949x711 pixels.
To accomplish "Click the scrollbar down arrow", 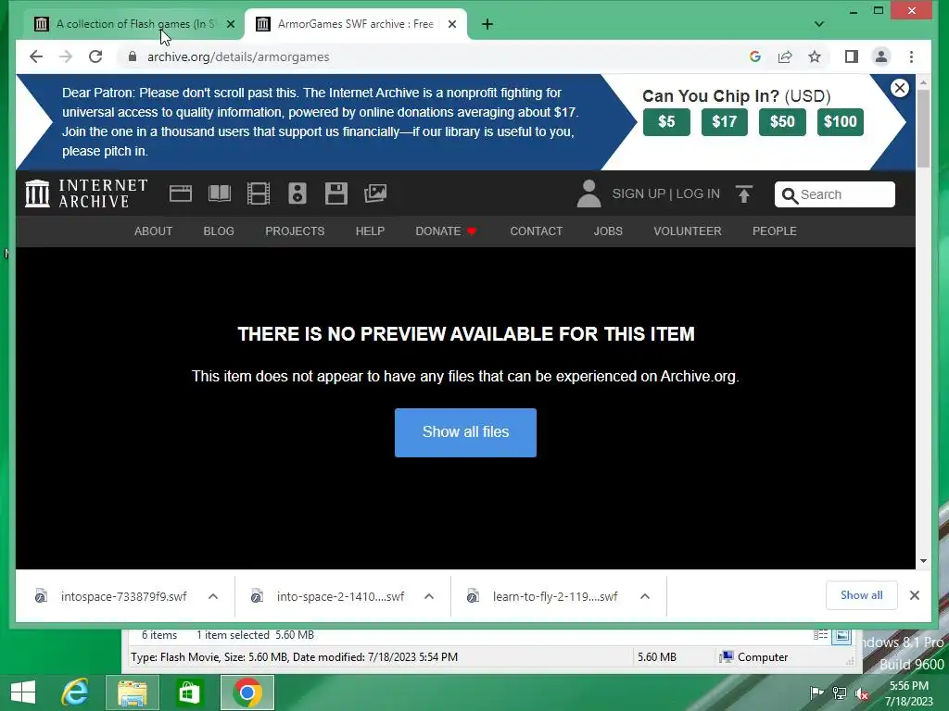I will tap(923, 561).
